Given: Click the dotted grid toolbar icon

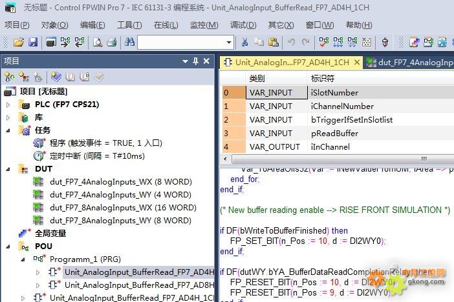Looking at the screenshot, I should [367, 43].
